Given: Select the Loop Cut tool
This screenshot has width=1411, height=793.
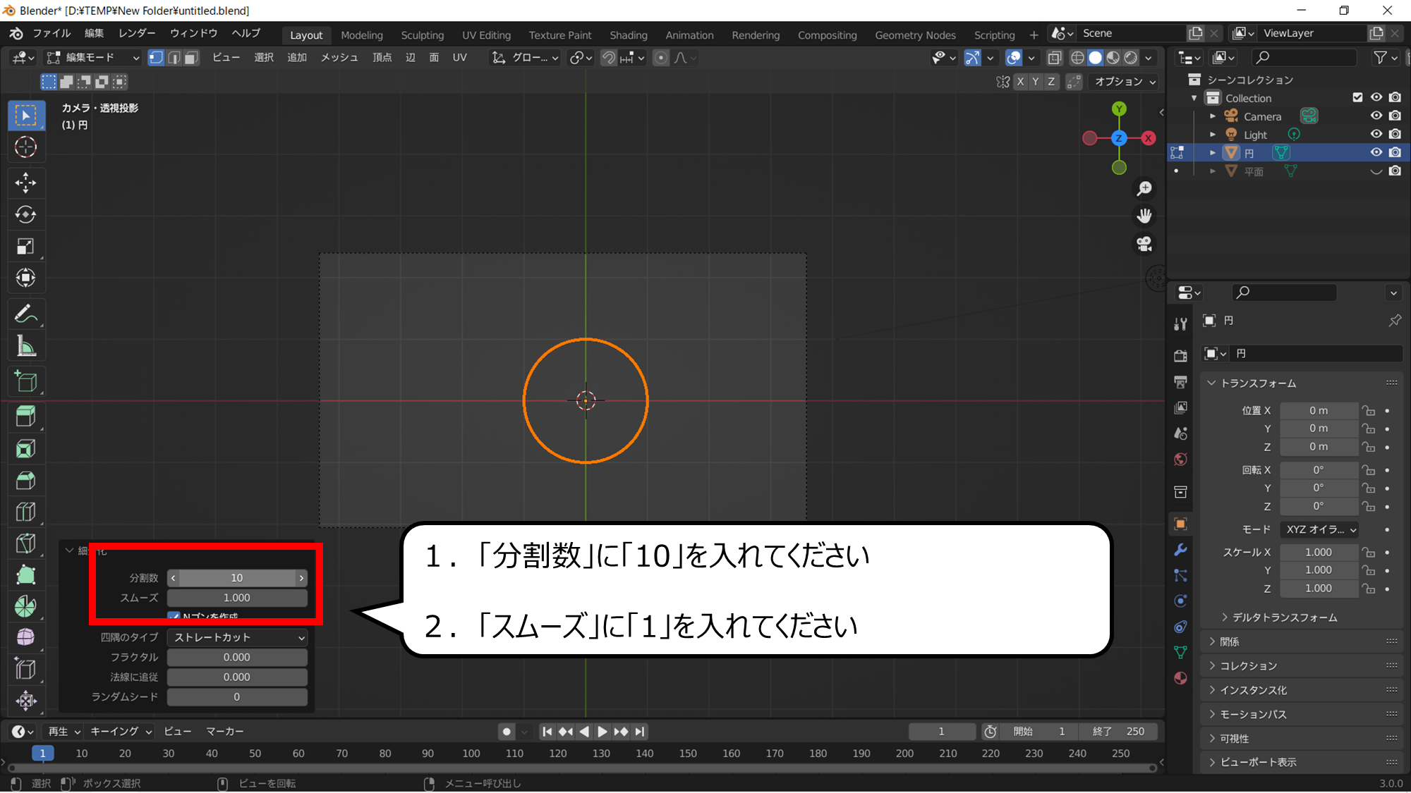Looking at the screenshot, I should [x=26, y=512].
